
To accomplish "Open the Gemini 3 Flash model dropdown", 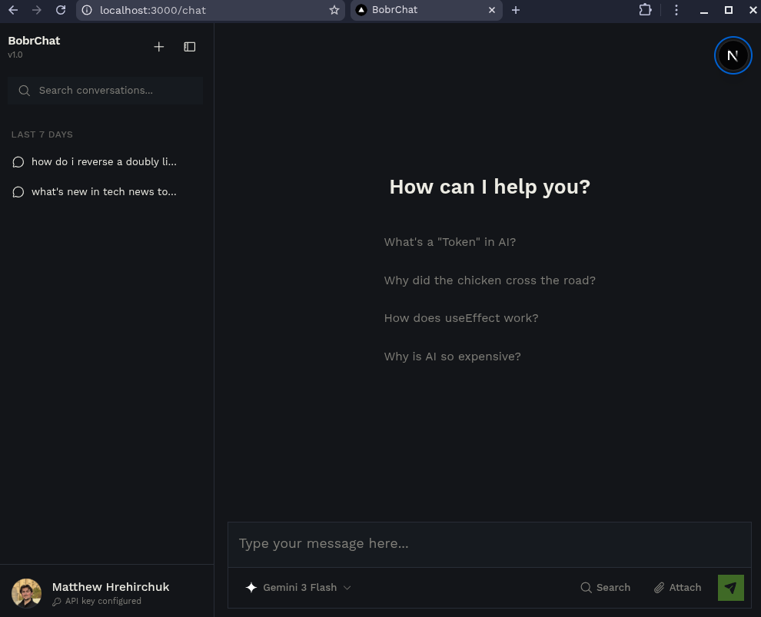I will tap(298, 588).
